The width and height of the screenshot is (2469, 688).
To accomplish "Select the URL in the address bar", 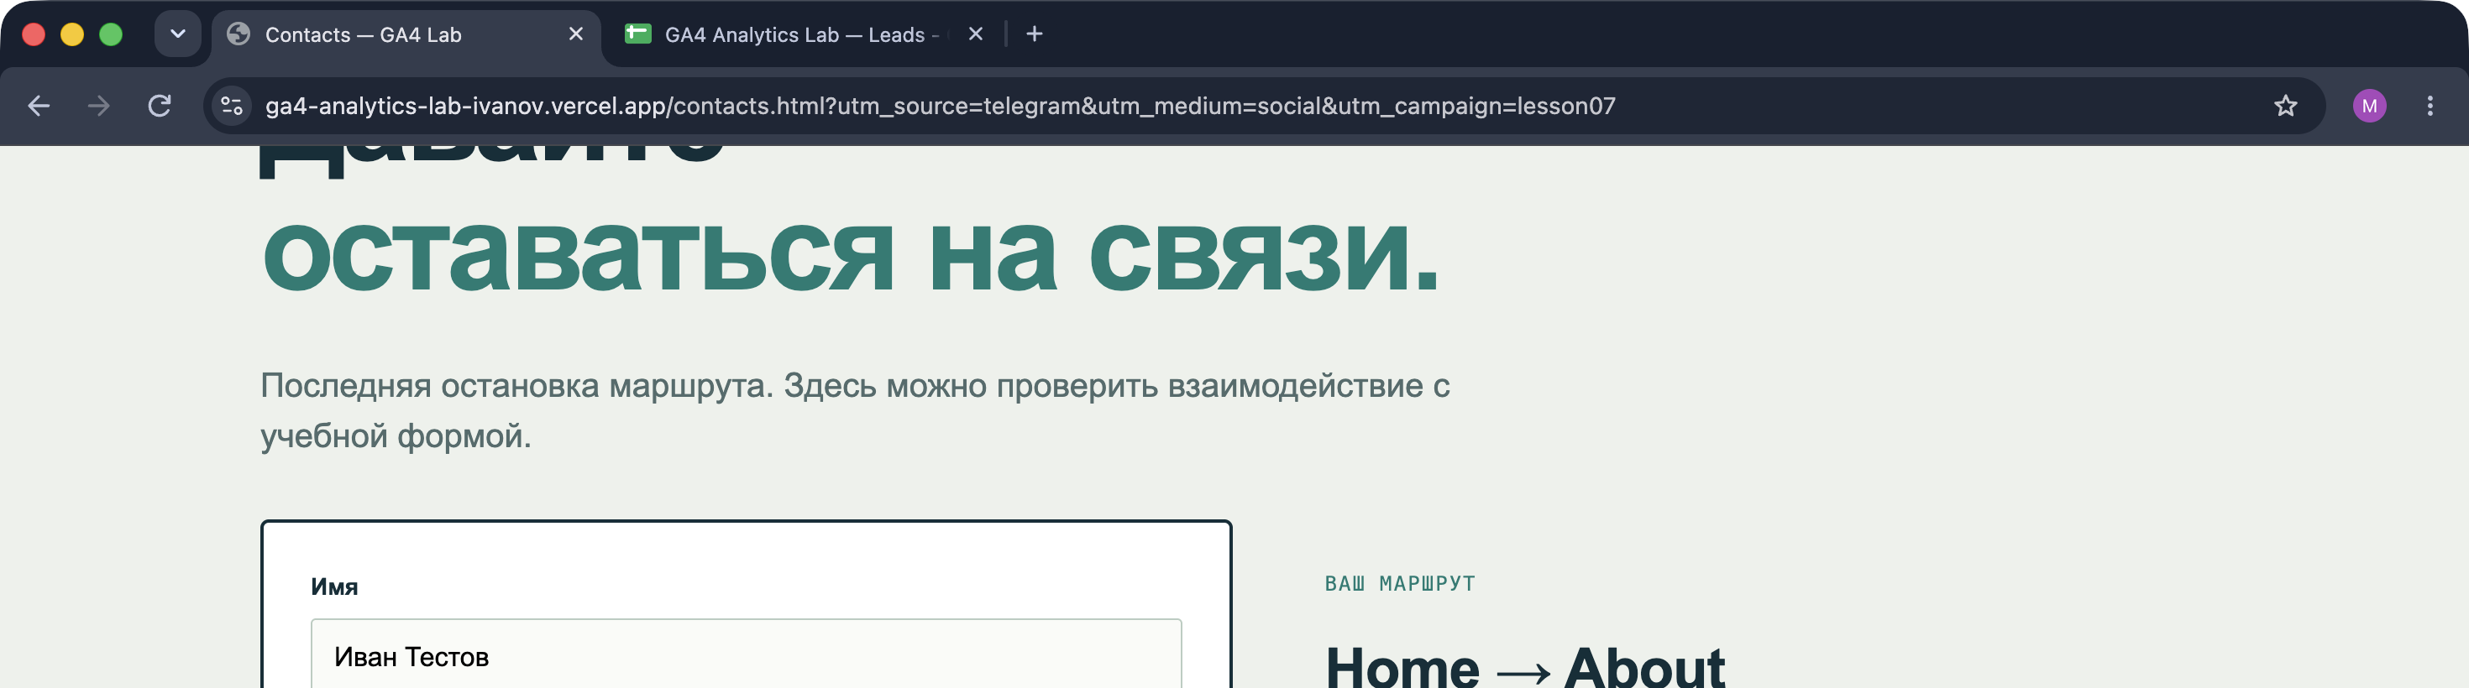I will (x=939, y=106).
